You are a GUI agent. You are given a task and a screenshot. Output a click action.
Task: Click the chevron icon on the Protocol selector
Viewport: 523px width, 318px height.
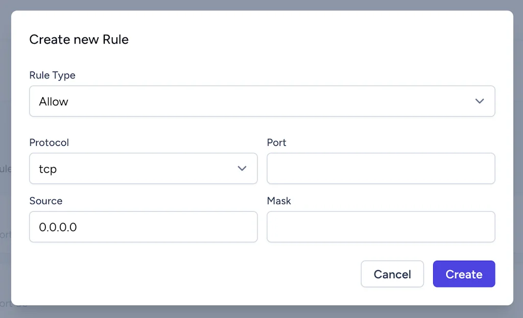242,168
